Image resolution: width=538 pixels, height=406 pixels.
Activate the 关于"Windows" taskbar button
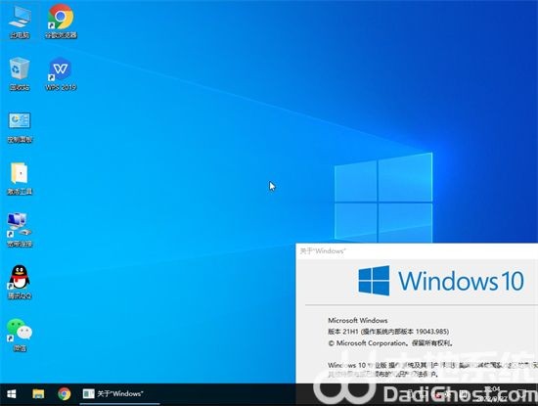pyautogui.click(x=119, y=394)
